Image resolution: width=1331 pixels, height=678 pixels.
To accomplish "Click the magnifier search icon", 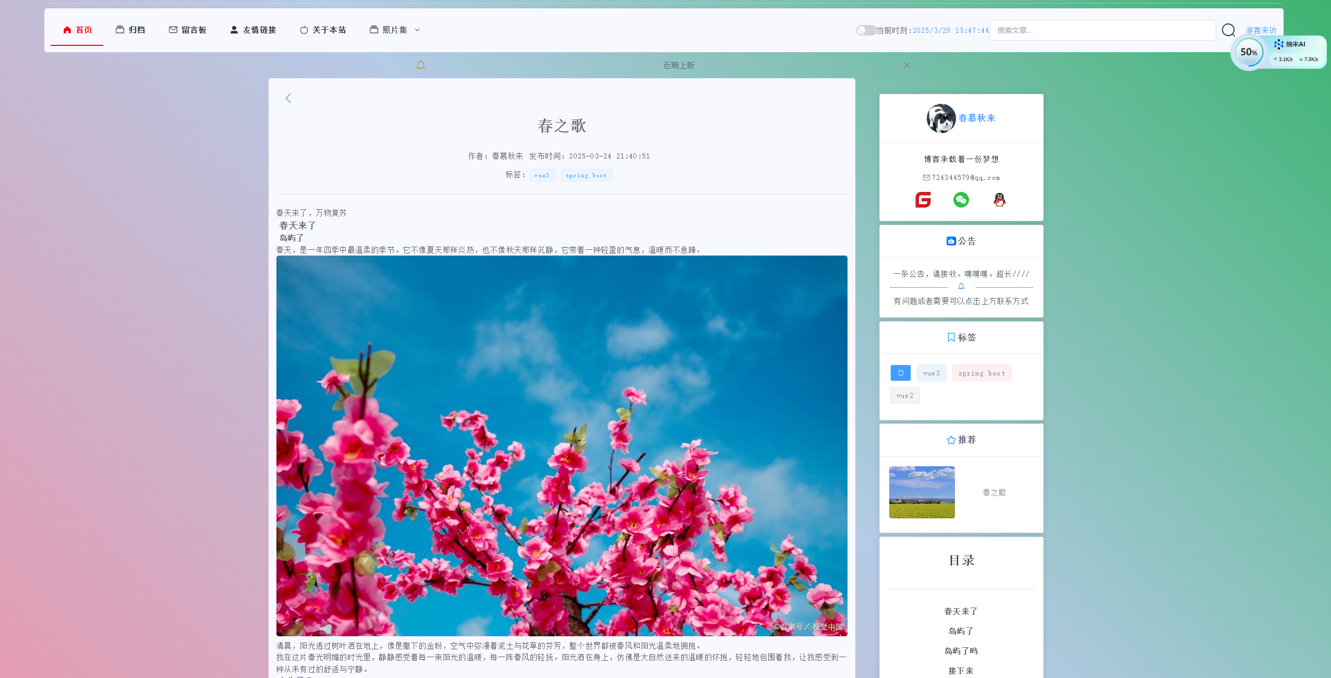I will pos(1228,30).
